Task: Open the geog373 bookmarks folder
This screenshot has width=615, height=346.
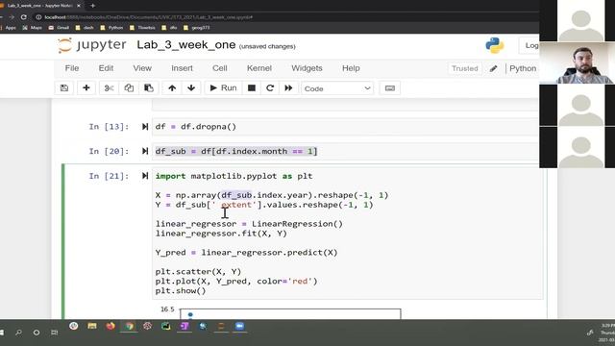Action: 196,28
